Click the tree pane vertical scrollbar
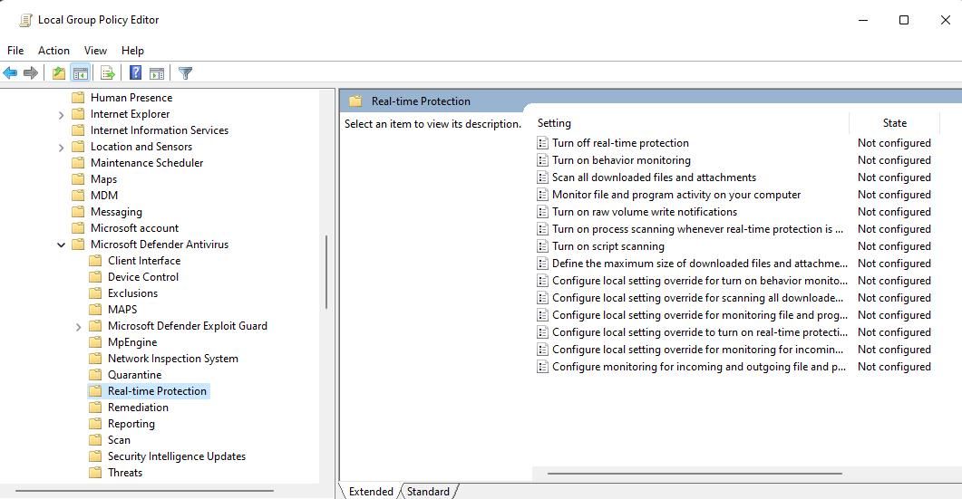This screenshot has width=962, height=499. coord(326,273)
